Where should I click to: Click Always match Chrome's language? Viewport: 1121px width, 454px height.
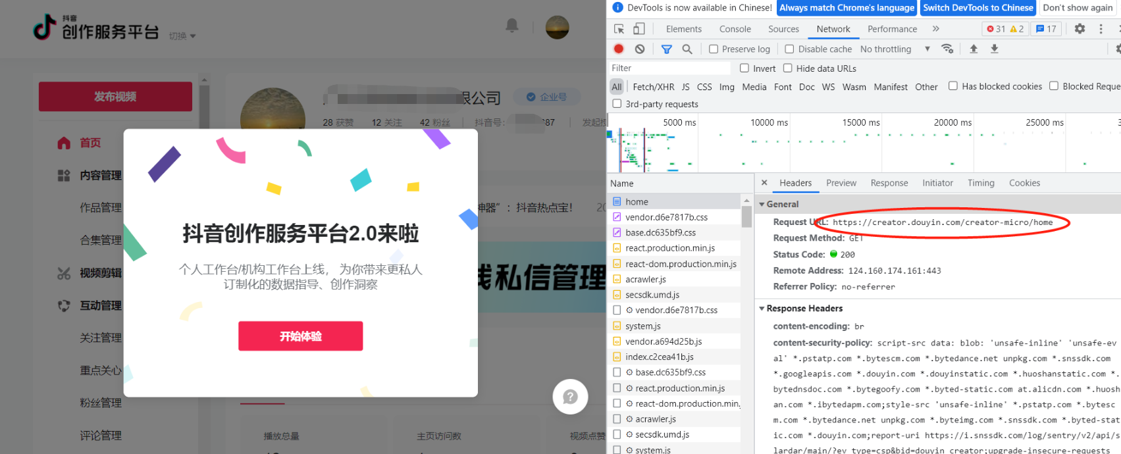pyautogui.click(x=847, y=8)
